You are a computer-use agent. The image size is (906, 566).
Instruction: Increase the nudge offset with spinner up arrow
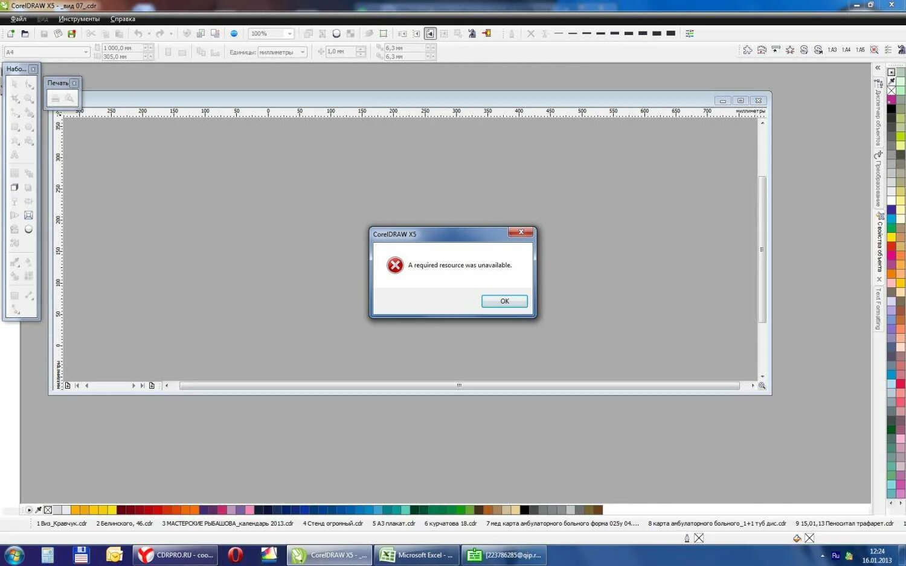point(361,49)
